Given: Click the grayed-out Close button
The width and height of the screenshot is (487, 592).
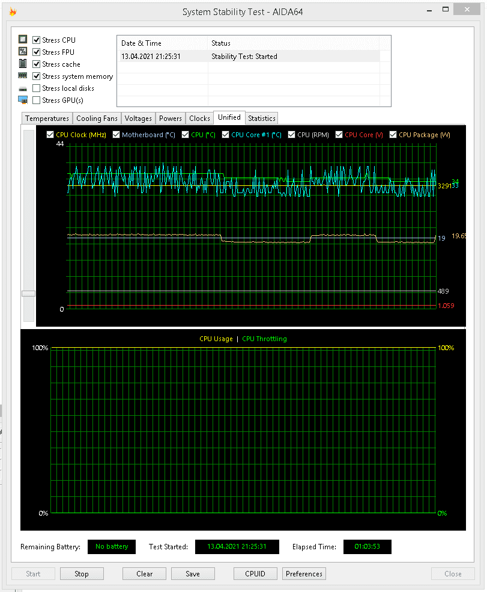Looking at the screenshot, I should pyautogui.click(x=453, y=574).
